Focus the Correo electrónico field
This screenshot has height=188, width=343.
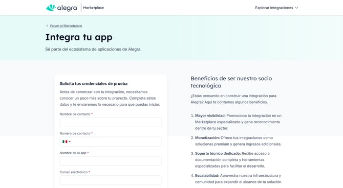click(x=111, y=180)
